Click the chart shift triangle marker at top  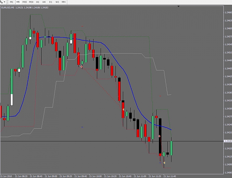179,6
